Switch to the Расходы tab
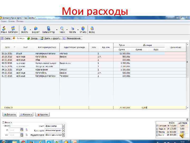This screenshot has height=143, width=190. coord(19,38)
